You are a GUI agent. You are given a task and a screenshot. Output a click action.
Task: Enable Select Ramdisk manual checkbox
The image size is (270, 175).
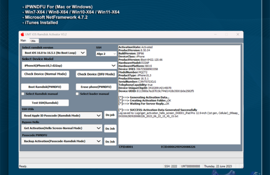tap(23, 94)
